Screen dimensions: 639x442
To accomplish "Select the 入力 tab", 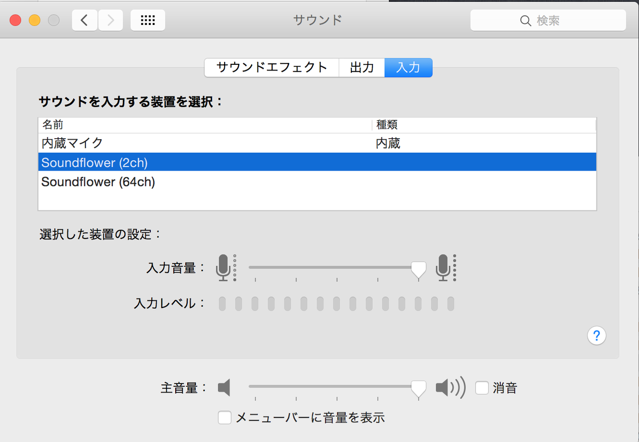I will point(408,68).
